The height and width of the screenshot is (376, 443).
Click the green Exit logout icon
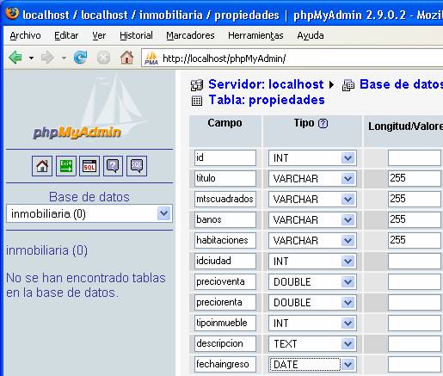tap(66, 166)
